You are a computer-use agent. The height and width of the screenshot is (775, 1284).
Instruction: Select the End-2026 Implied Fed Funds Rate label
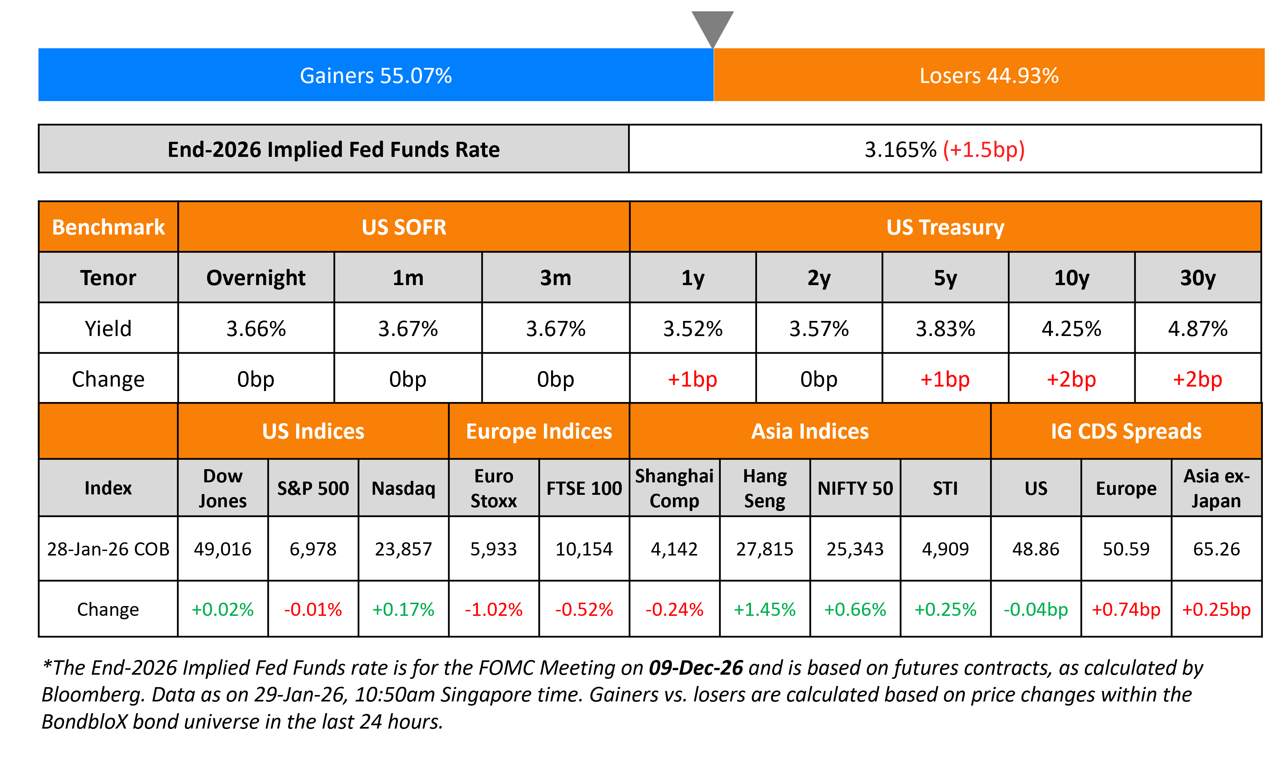333,149
